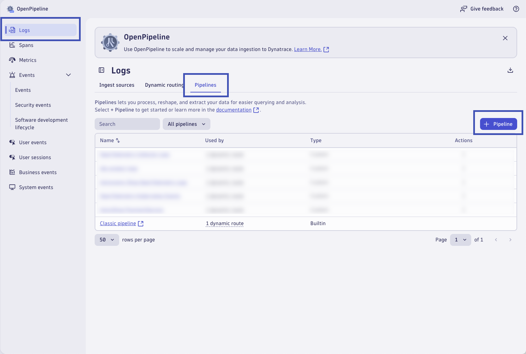Collapse the Events group chevron

[68, 75]
